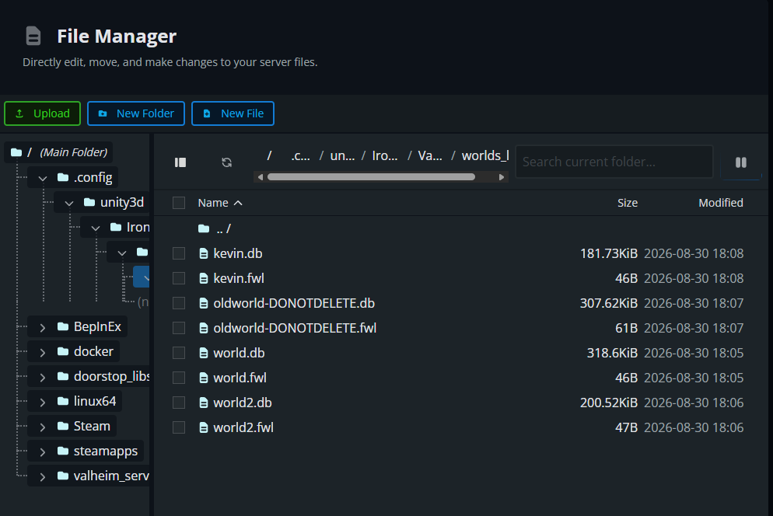Expand the Steam folder
Image resolution: width=773 pixels, height=516 pixels.
click(x=43, y=427)
